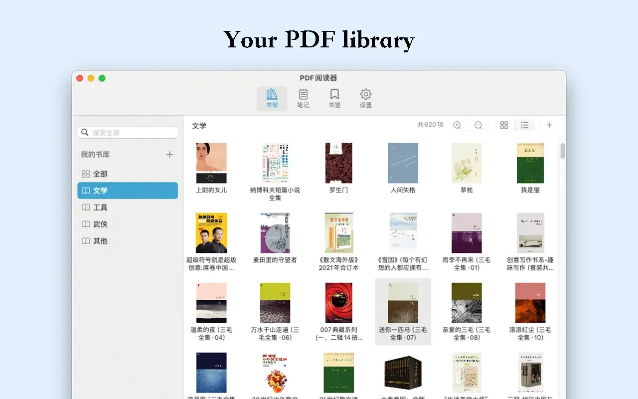Open the 书架 (bookshelf) tab icon
This screenshot has width=638, height=399.
pyautogui.click(x=272, y=98)
